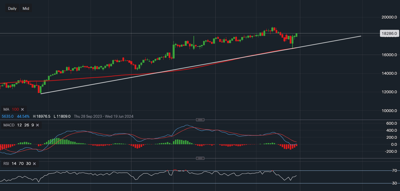400x191 pixels.
Task: Toggle the Mid display mode
Action: pos(26,8)
